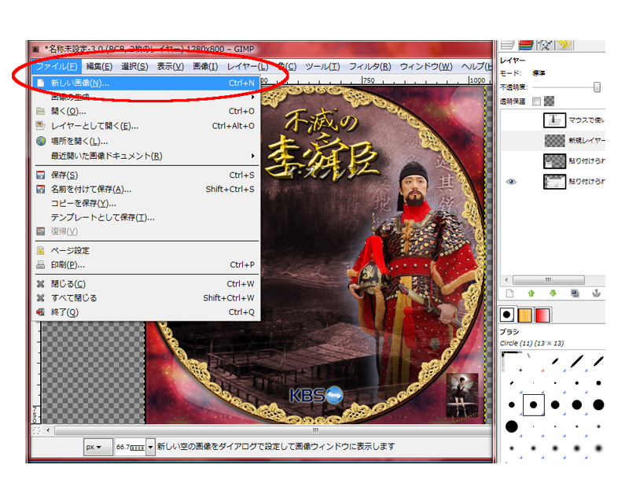This screenshot has height=487, width=629.
Task: Click the left arrow of canvas scrollbar
Action: point(48,430)
